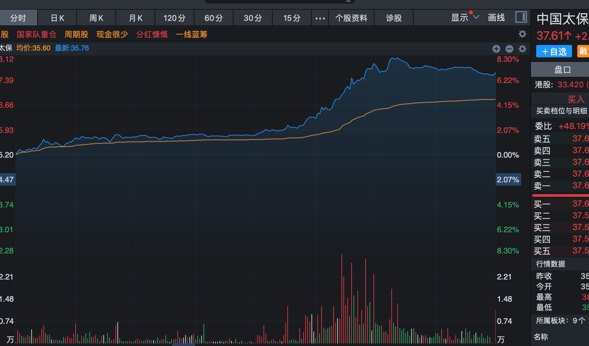Select the 买三 order row

pyautogui.click(x=560, y=227)
